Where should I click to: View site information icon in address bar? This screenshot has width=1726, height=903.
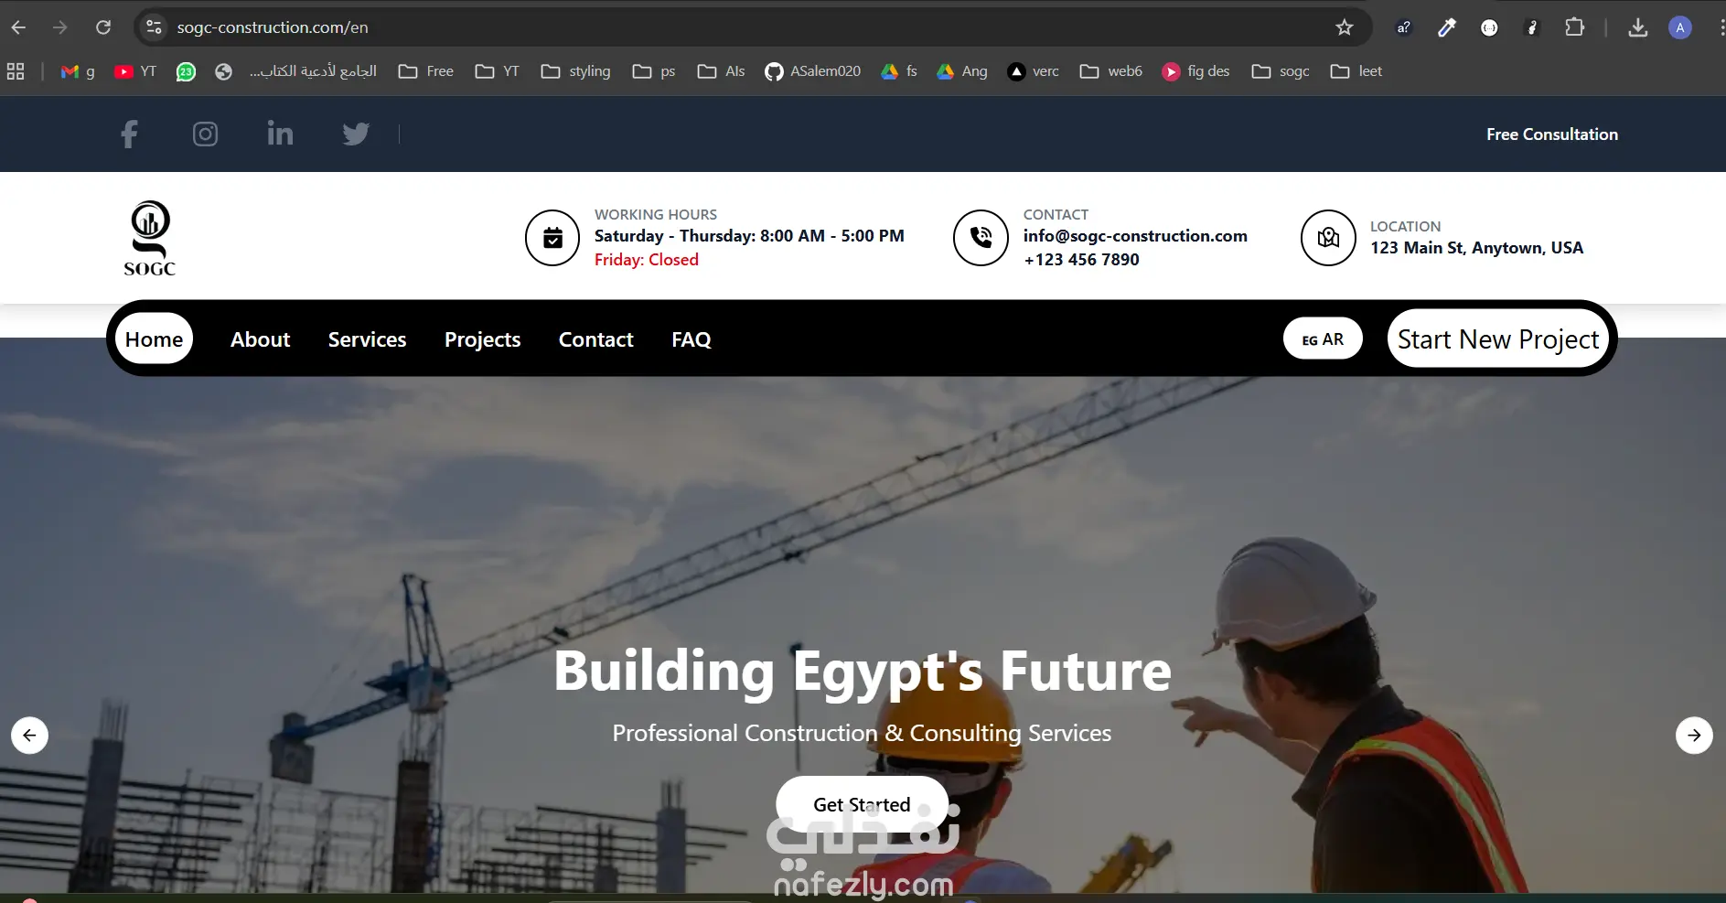coord(155,27)
